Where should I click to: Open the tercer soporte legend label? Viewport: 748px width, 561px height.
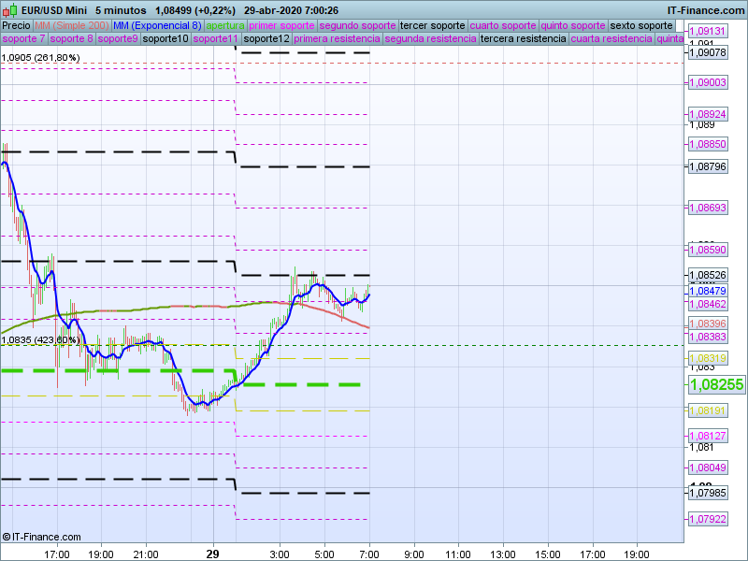[431, 25]
